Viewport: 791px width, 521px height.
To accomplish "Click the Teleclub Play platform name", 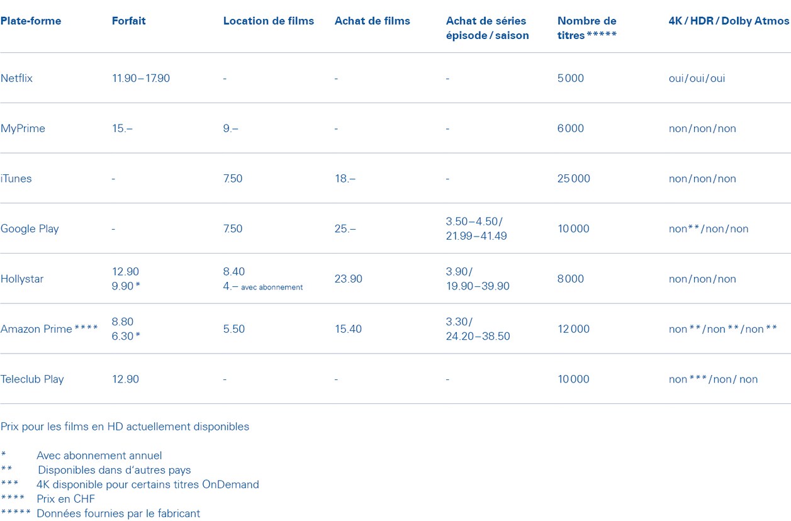I will tap(32, 379).
